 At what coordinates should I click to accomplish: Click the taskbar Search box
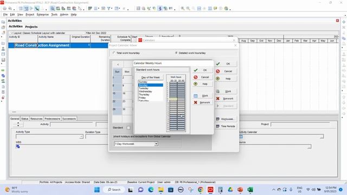pos(114,190)
